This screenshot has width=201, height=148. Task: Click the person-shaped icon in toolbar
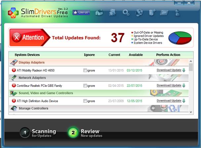pos(177,13)
